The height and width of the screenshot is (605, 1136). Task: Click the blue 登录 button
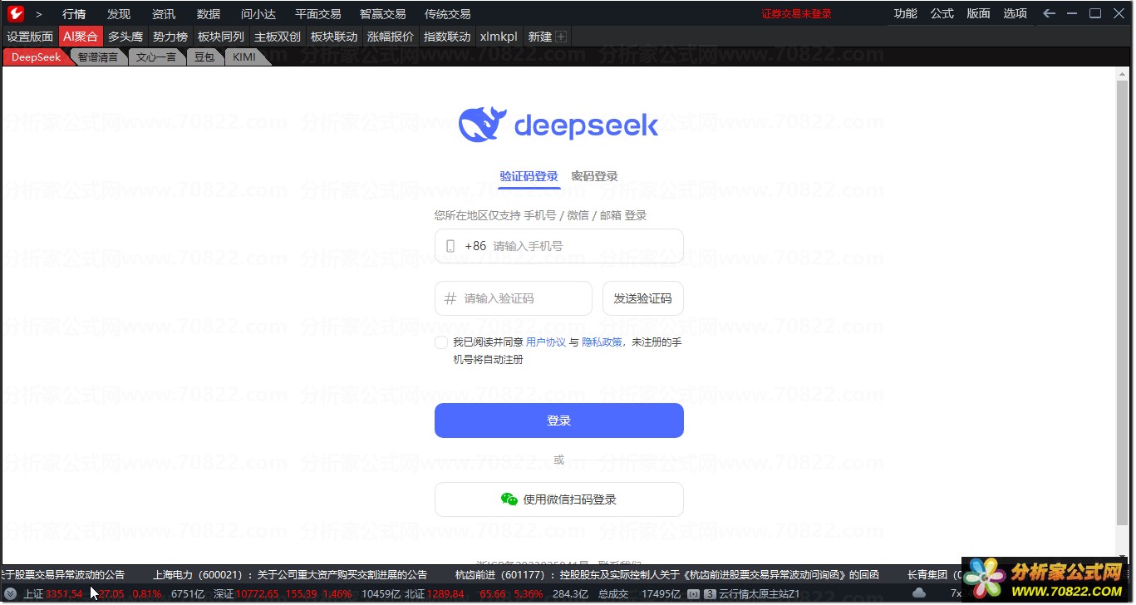coord(559,421)
